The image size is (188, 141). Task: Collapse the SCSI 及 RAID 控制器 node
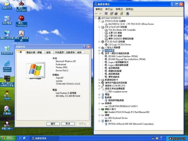tap(99, 42)
